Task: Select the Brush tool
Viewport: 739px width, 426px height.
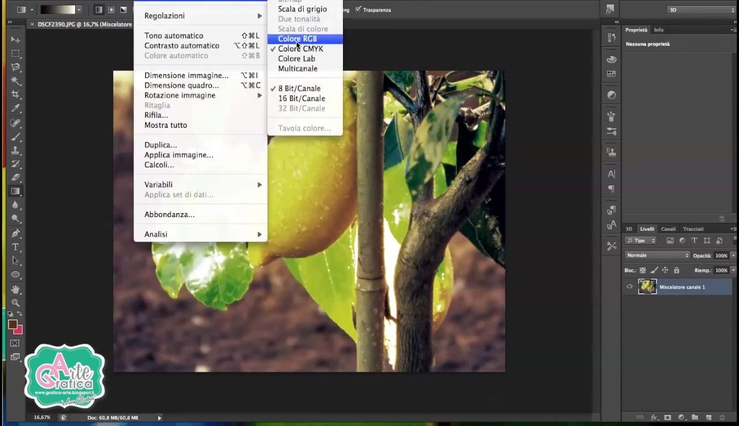Action: click(16, 137)
